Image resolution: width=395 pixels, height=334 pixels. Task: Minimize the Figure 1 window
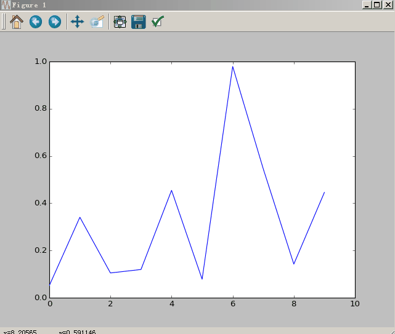367,5
